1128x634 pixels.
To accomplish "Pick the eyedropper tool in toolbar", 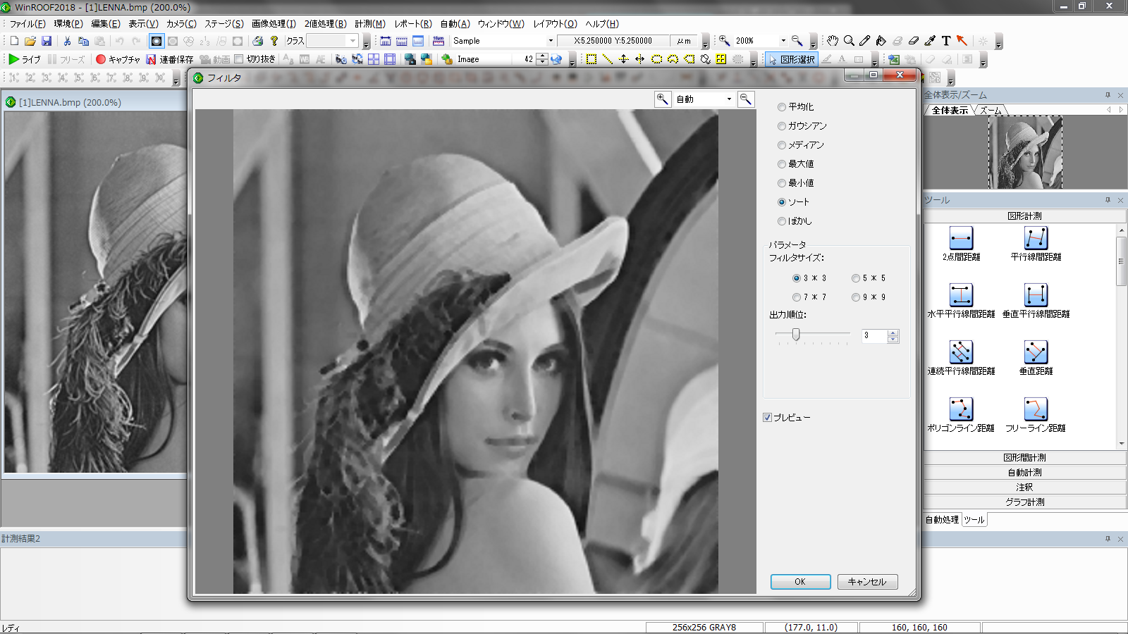I will click(930, 41).
